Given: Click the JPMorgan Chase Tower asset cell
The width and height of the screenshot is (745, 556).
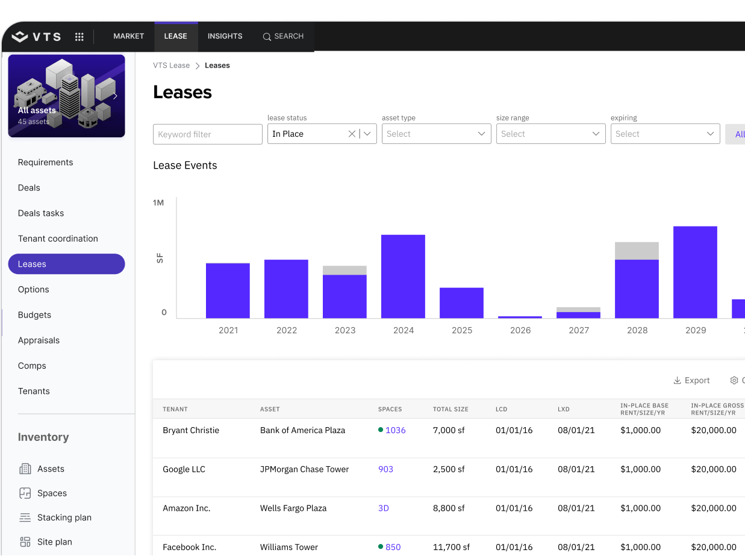Looking at the screenshot, I should (x=305, y=469).
